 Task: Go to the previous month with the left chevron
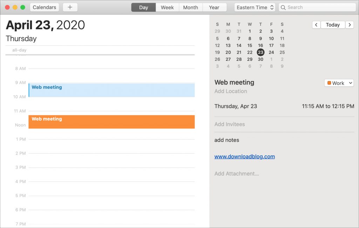pos(316,24)
